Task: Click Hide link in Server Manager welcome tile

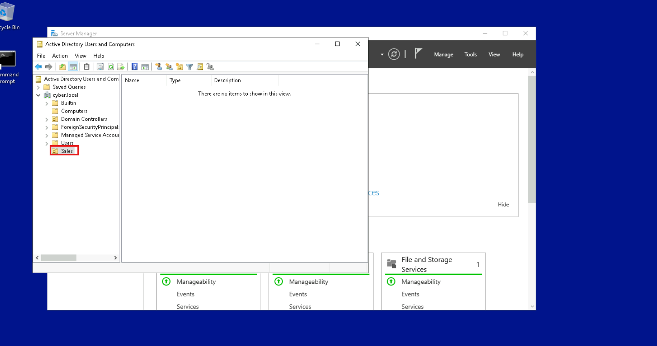Action: (x=503, y=205)
